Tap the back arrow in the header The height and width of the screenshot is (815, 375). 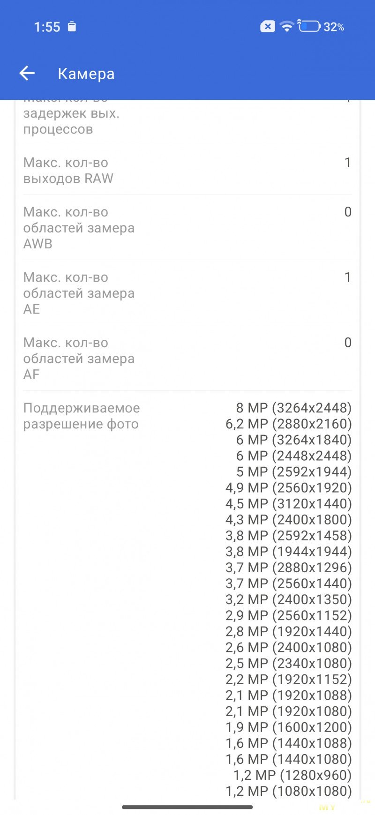[x=27, y=73]
